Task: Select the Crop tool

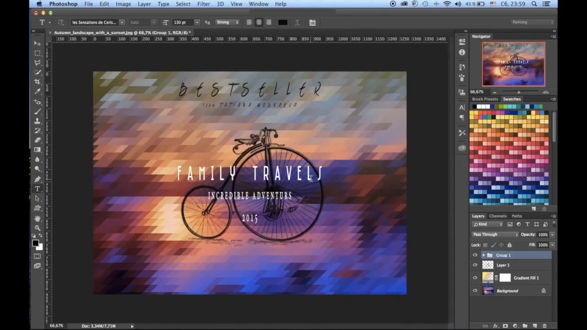Action: [37, 82]
